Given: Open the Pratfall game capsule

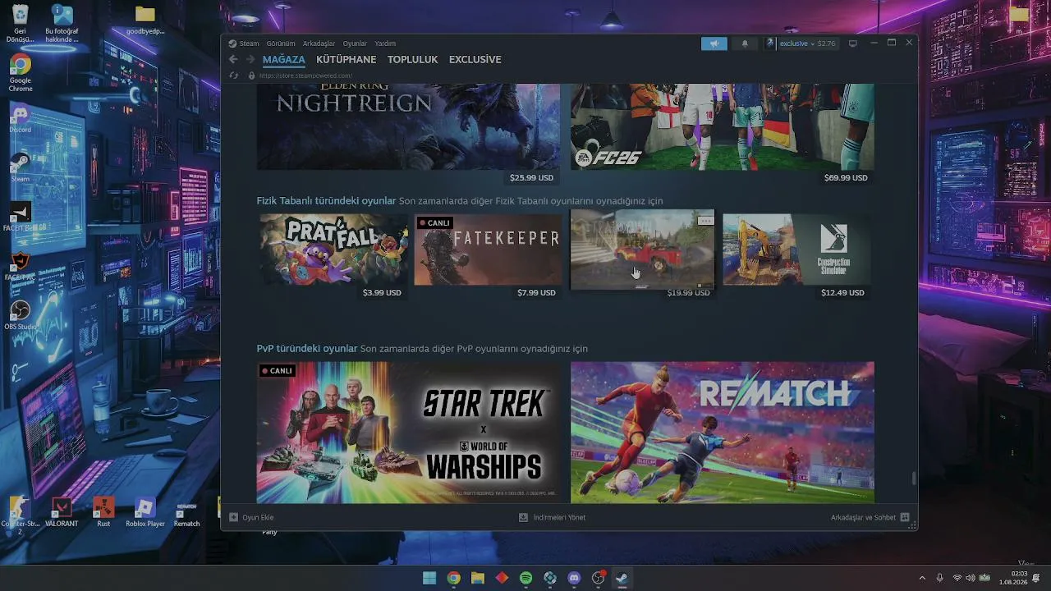Looking at the screenshot, I should 334,250.
